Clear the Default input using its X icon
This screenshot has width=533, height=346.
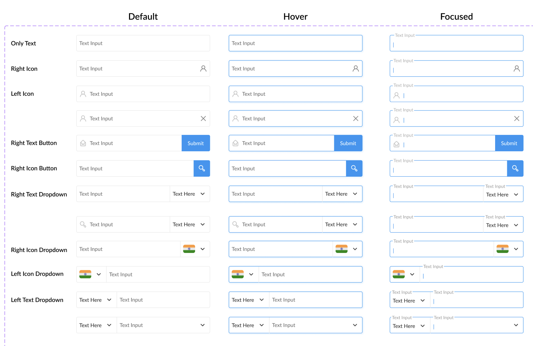(203, 118)
